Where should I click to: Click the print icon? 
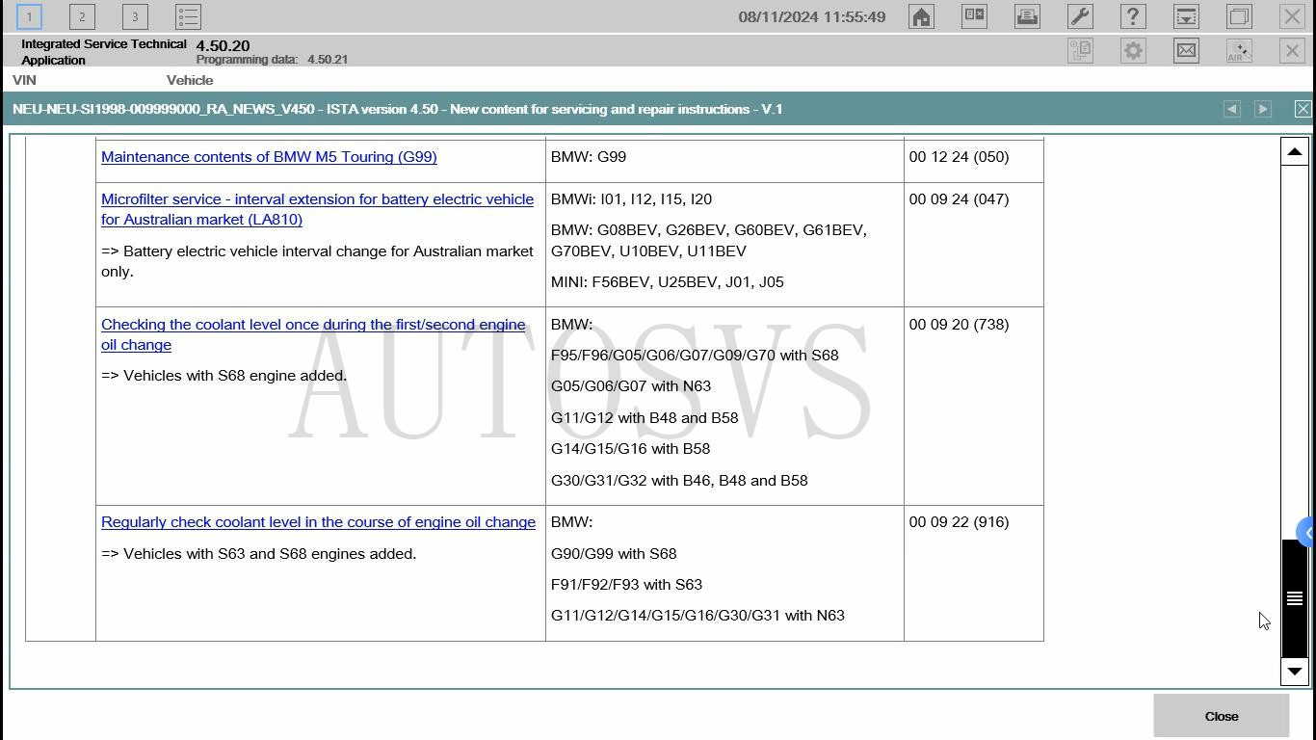point(1027,16)
